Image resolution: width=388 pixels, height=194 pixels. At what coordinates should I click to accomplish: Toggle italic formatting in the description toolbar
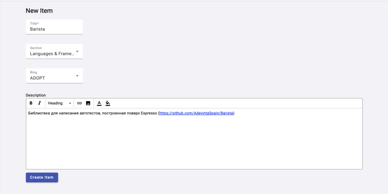click(39, 103)
